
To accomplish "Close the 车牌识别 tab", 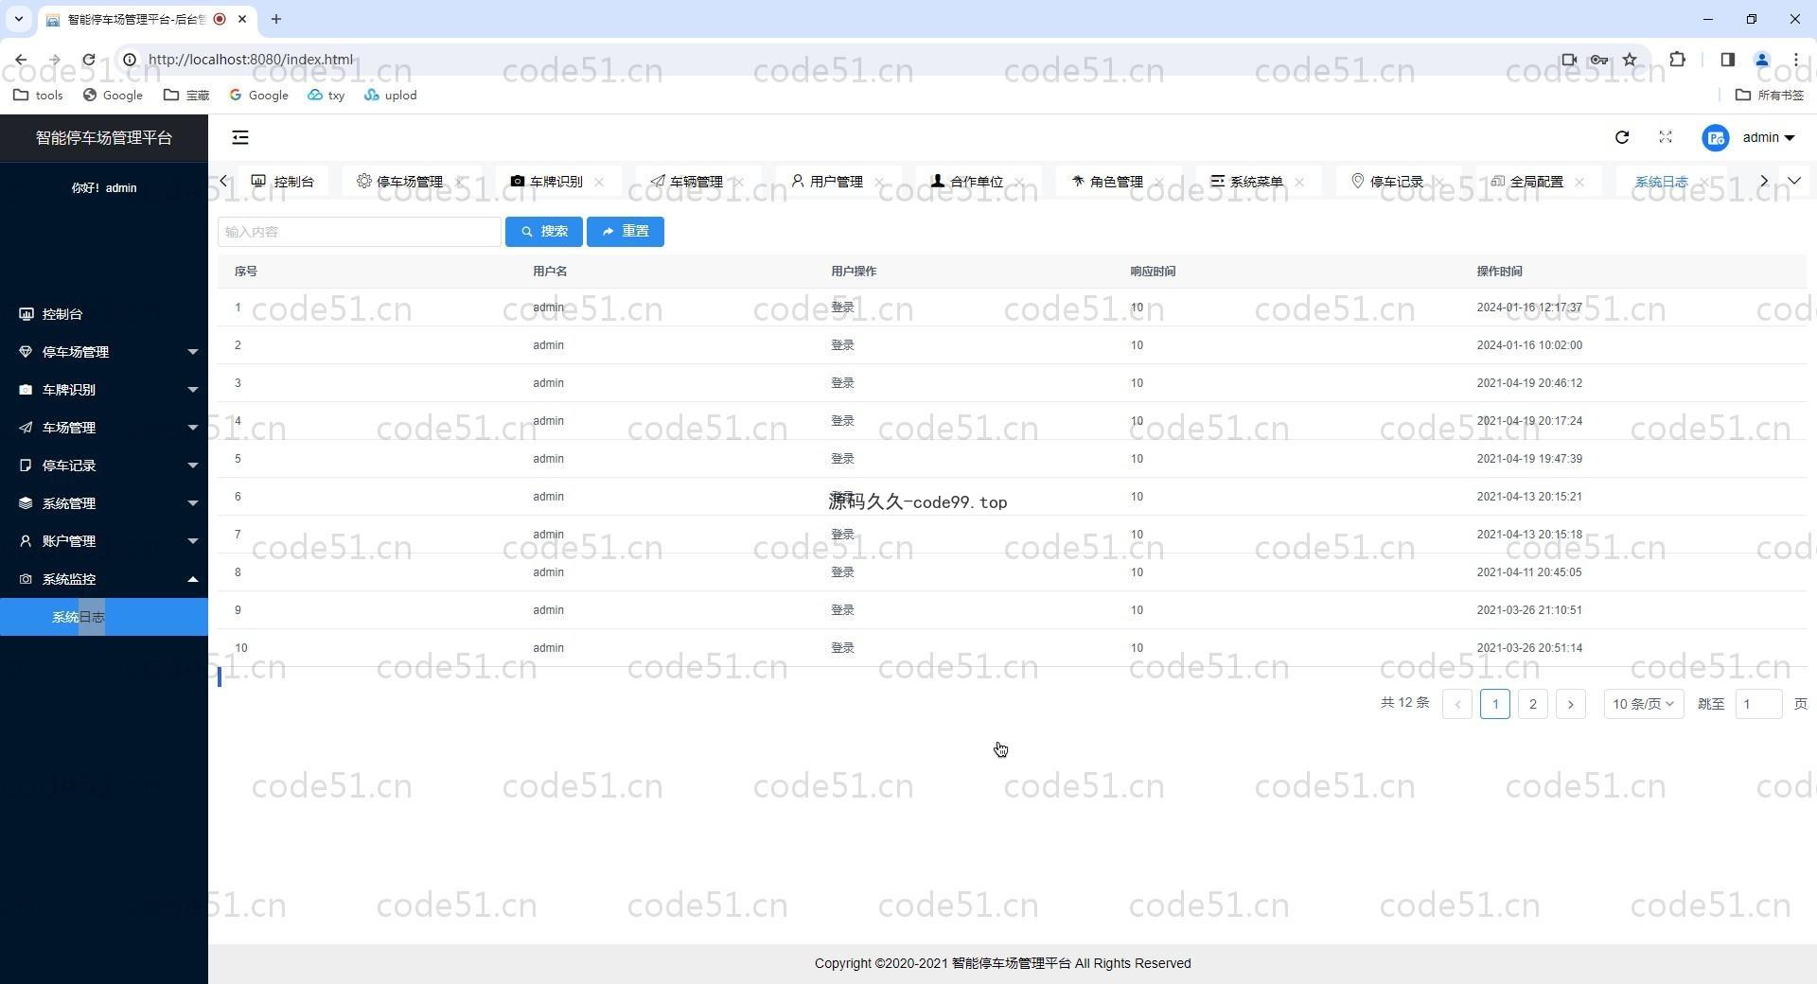I will [599, 182].
